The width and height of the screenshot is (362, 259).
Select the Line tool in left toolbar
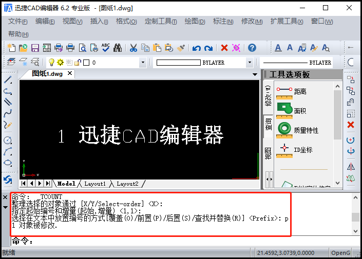pos(8,80)
